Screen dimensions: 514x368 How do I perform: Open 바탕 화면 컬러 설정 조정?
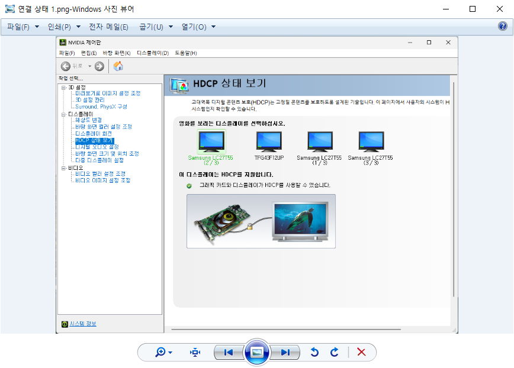(104, 127)
